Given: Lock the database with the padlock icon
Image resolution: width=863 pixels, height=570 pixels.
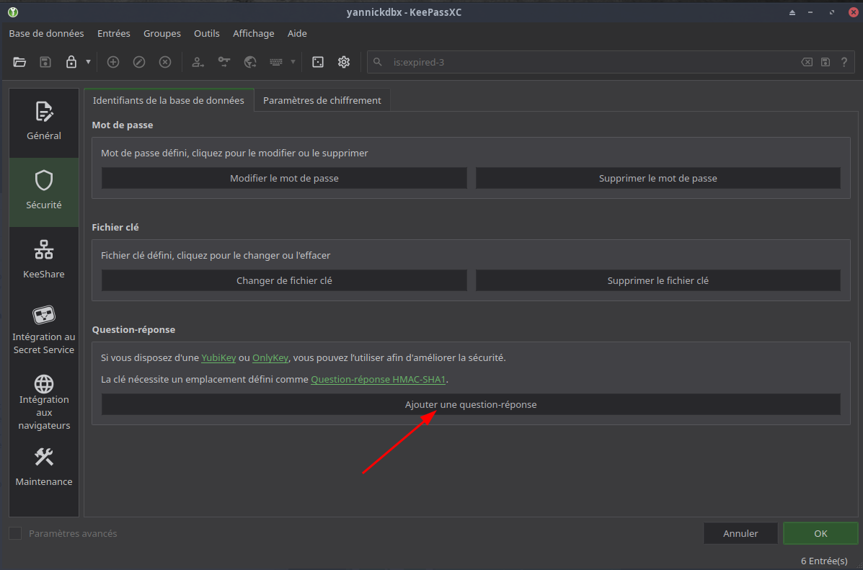Looking at the screenshot, I should [x=71, y=62].
